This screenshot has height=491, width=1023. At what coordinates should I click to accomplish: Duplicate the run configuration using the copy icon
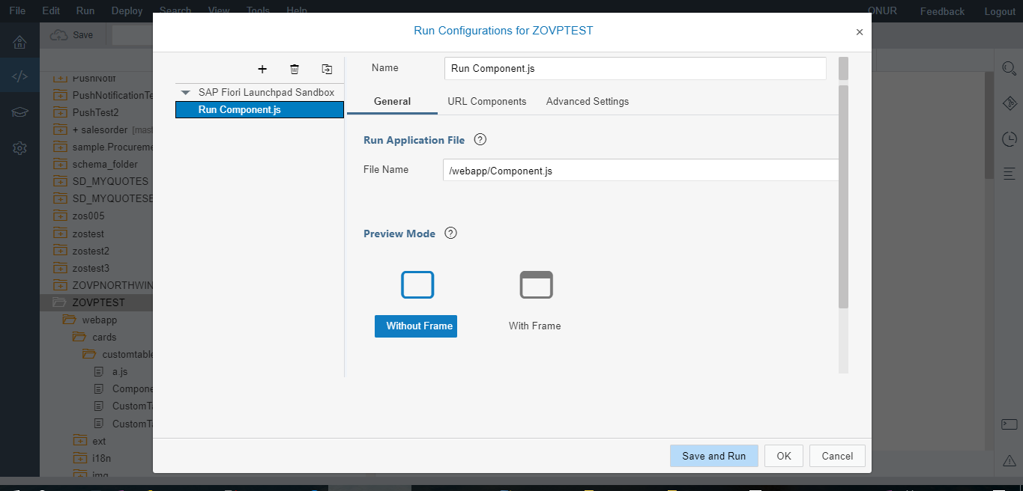click(x=327, y=69)
